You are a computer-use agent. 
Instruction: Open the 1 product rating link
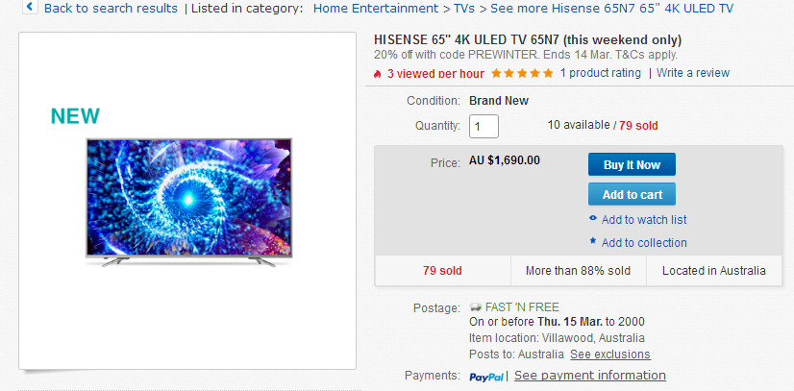pos(600,73)
